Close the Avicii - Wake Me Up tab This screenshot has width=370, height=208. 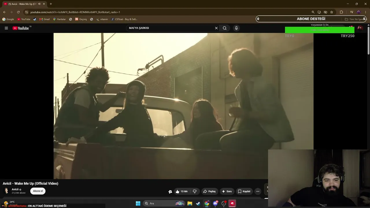point(44,4)
